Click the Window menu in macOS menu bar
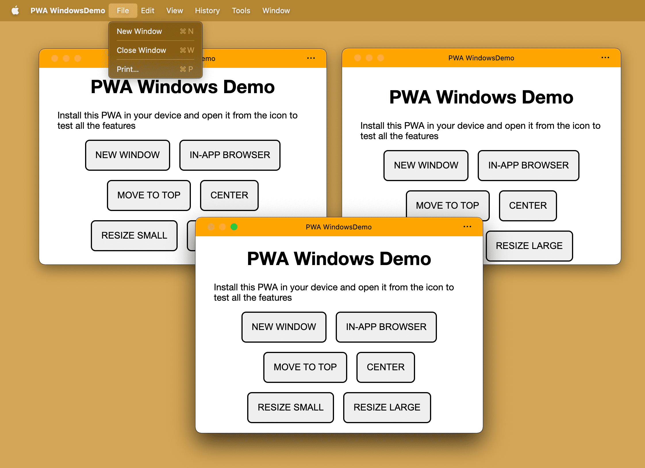Viewport: 645px width, 468px height. tap(277, 10)
